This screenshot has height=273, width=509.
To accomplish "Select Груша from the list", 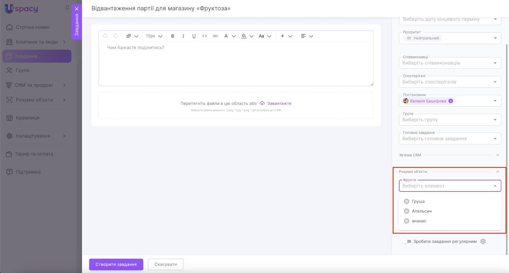I will (x=450, y=201).
